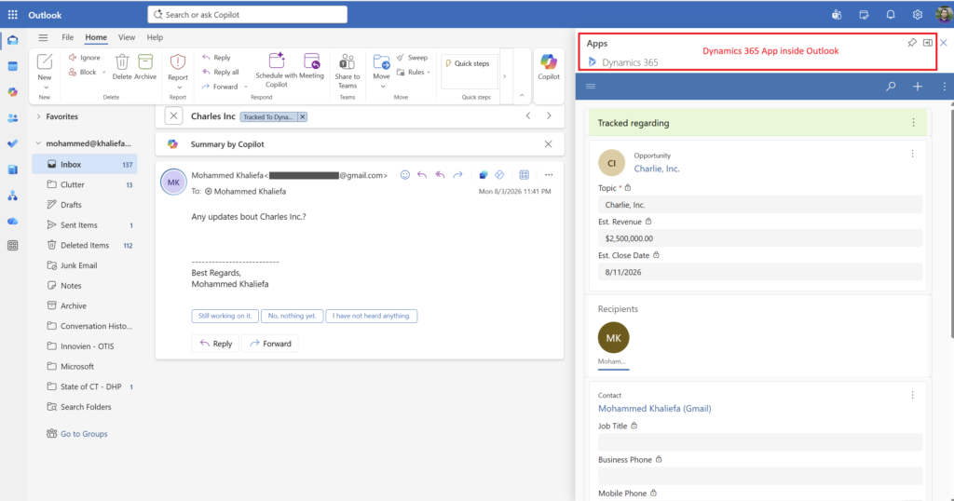This screenshot has height=501, width=954.
Task: Choose suggested reply 'Still working on it.'
Action: (225, 317)
